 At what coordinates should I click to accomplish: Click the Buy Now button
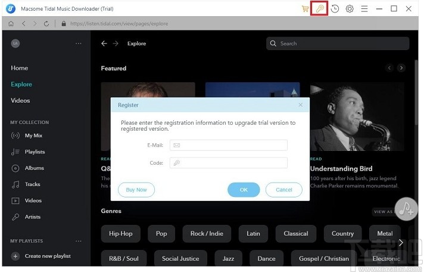tap(136, 190)
